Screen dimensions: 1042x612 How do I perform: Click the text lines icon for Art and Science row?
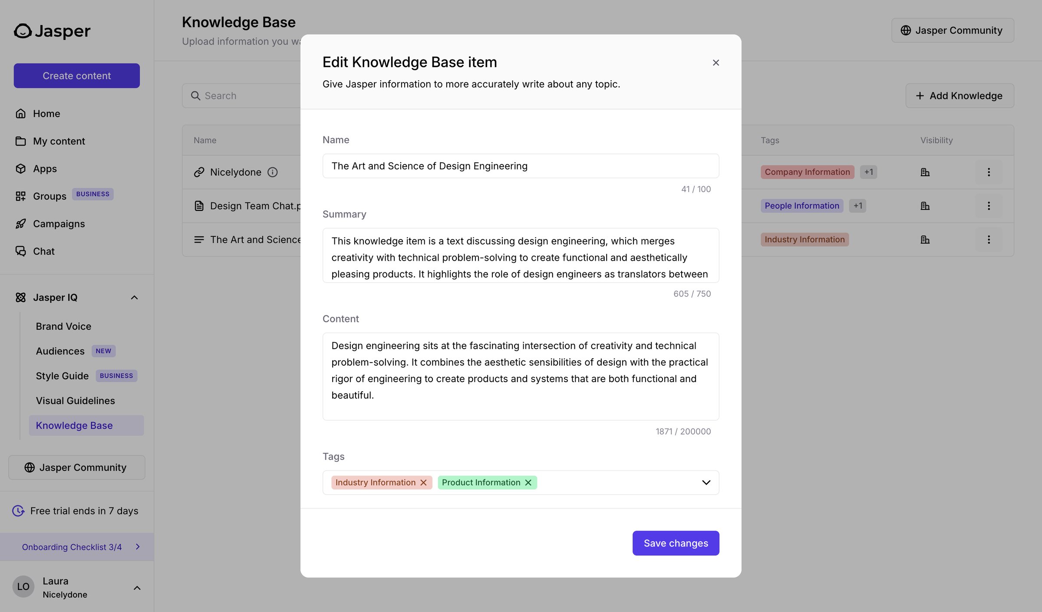coord(199,239)
